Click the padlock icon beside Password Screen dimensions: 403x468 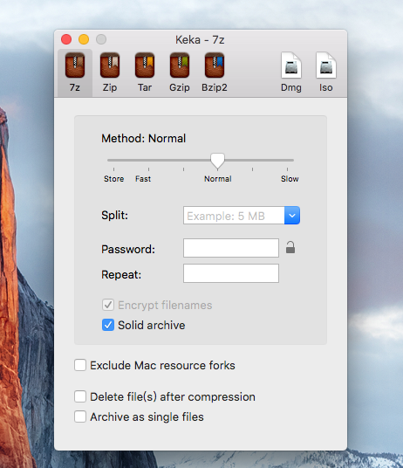(x=290, y=247)
